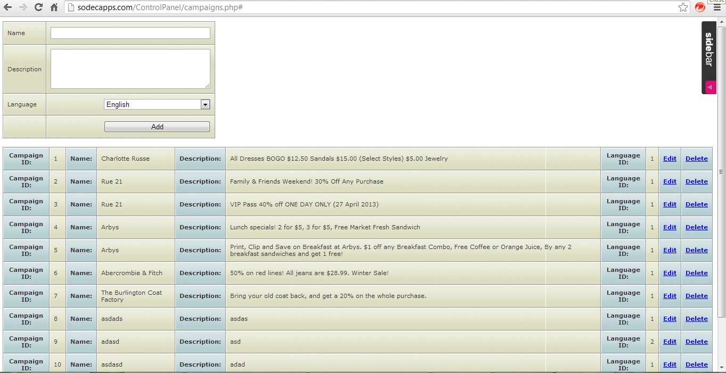Click the browser back arrow
726x373 pixels.
8,7
